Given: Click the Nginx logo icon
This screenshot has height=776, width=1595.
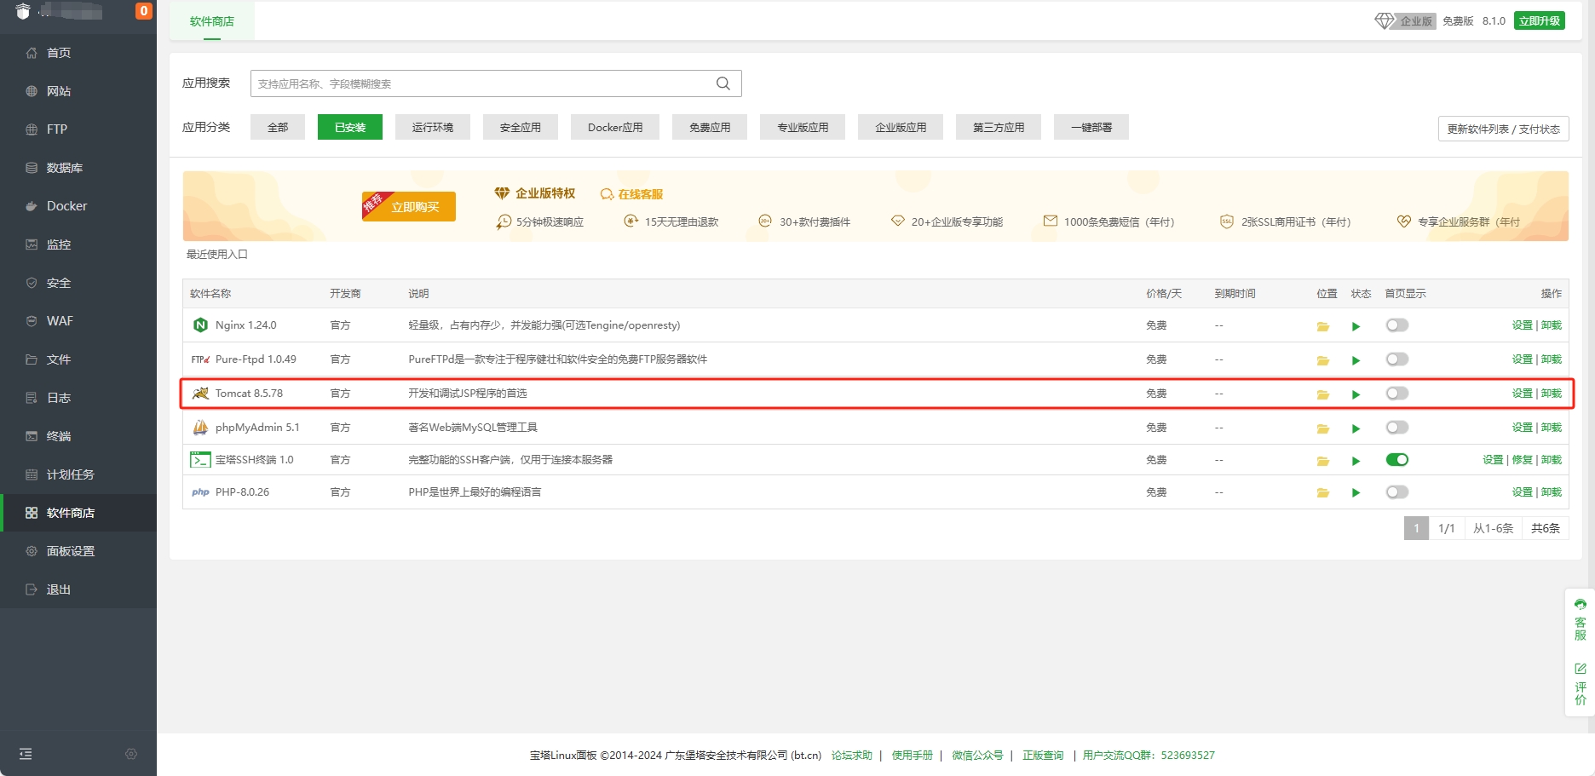Looking at the screenshot, I should 200,325.
